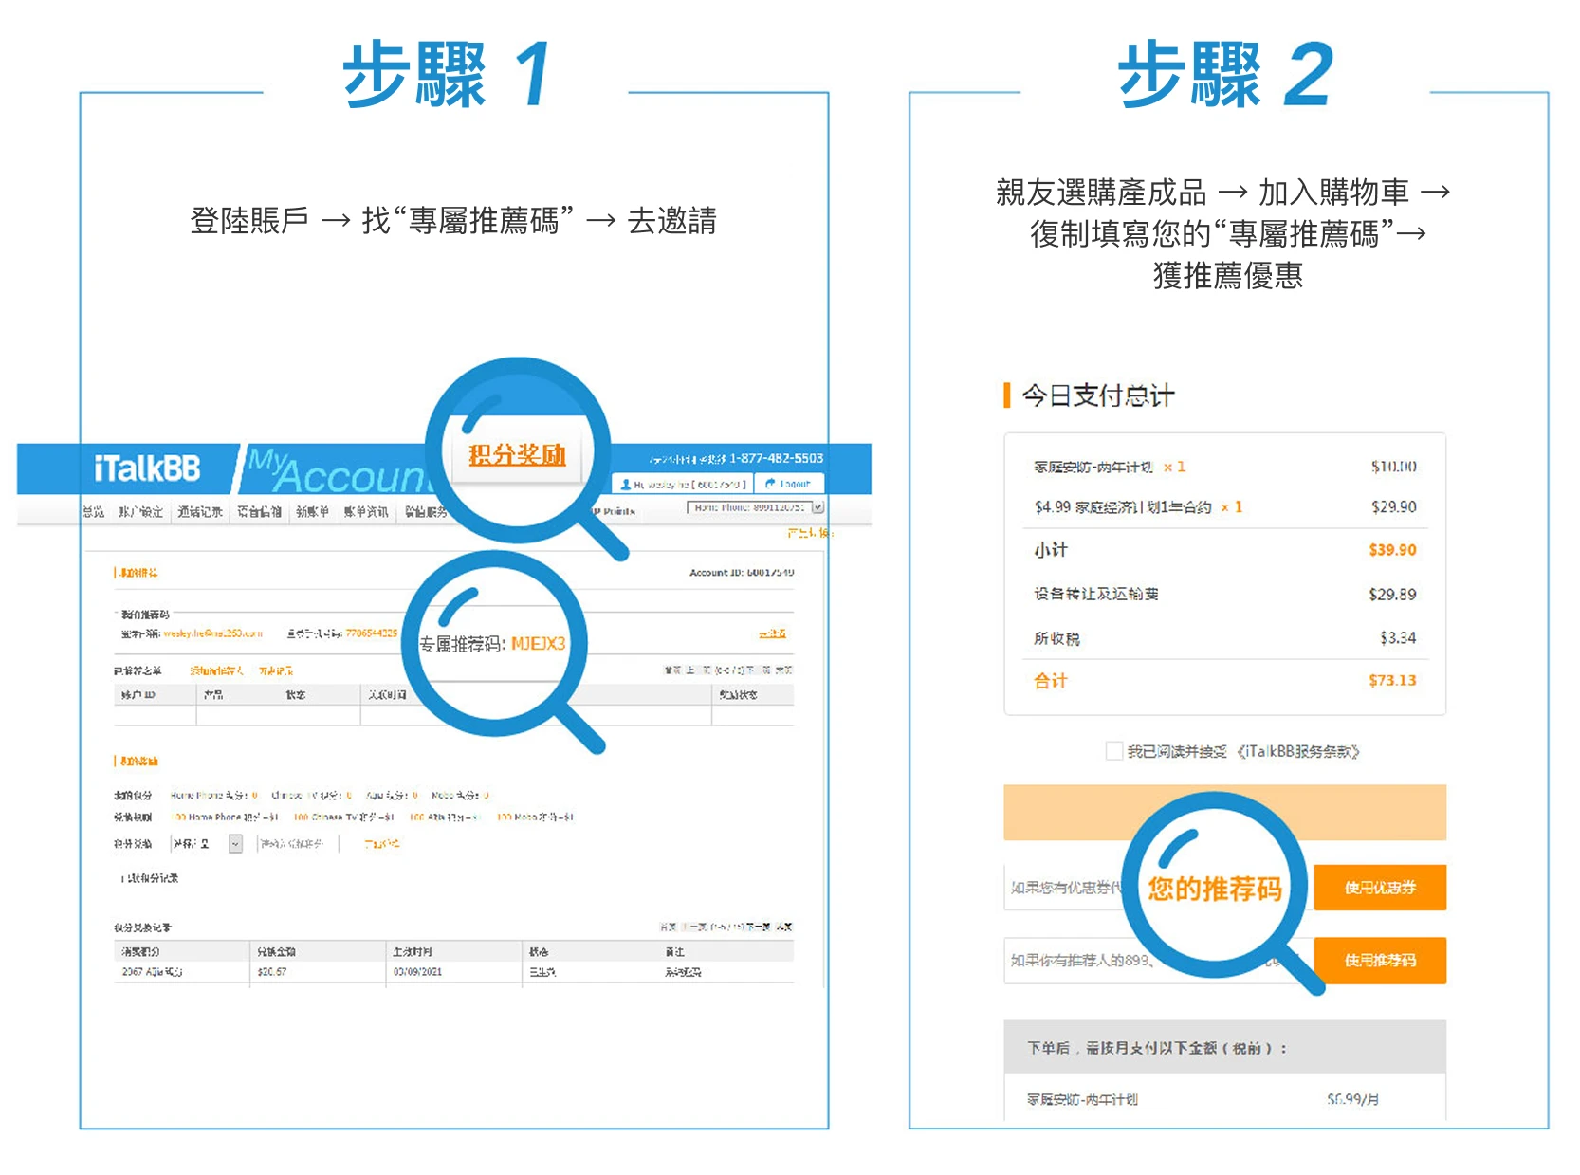Click the iTalkBB logo

(x=147, y=468)
